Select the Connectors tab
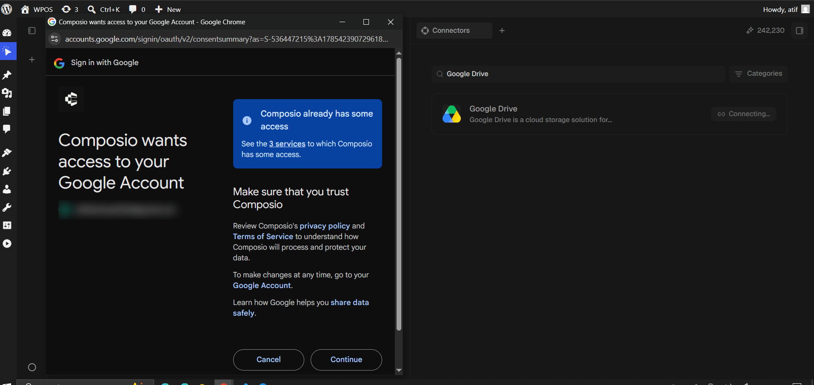Screen dimensions: 814x385 click(x=454, y=31)
